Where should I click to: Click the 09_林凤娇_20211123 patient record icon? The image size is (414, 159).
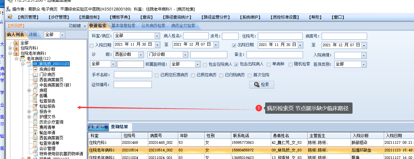(x=29, y=64)
